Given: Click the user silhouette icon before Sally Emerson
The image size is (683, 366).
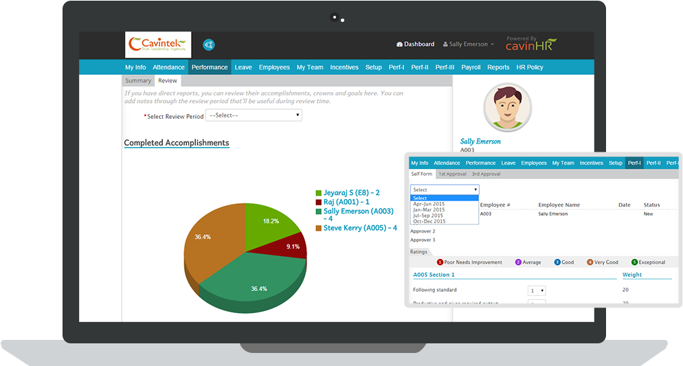Looking at the screenshot, I should tap(446, 45).
